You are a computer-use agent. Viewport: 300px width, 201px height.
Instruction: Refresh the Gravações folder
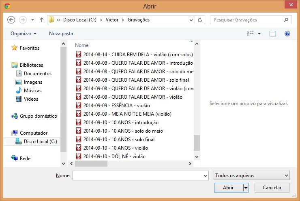click(200, 20)
